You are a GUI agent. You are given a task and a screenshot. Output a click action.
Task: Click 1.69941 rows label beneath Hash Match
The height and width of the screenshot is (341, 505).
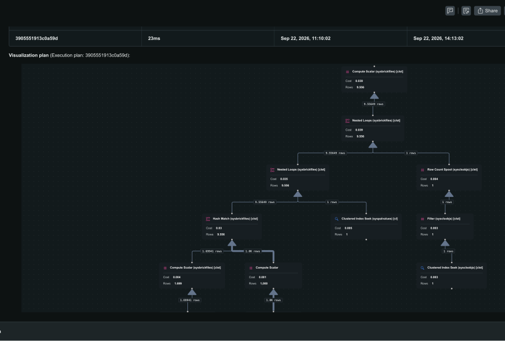(x=212, y=251)
